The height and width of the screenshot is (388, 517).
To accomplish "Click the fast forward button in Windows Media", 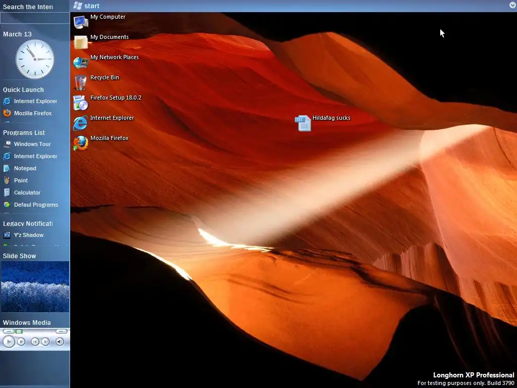I will 61,331.
